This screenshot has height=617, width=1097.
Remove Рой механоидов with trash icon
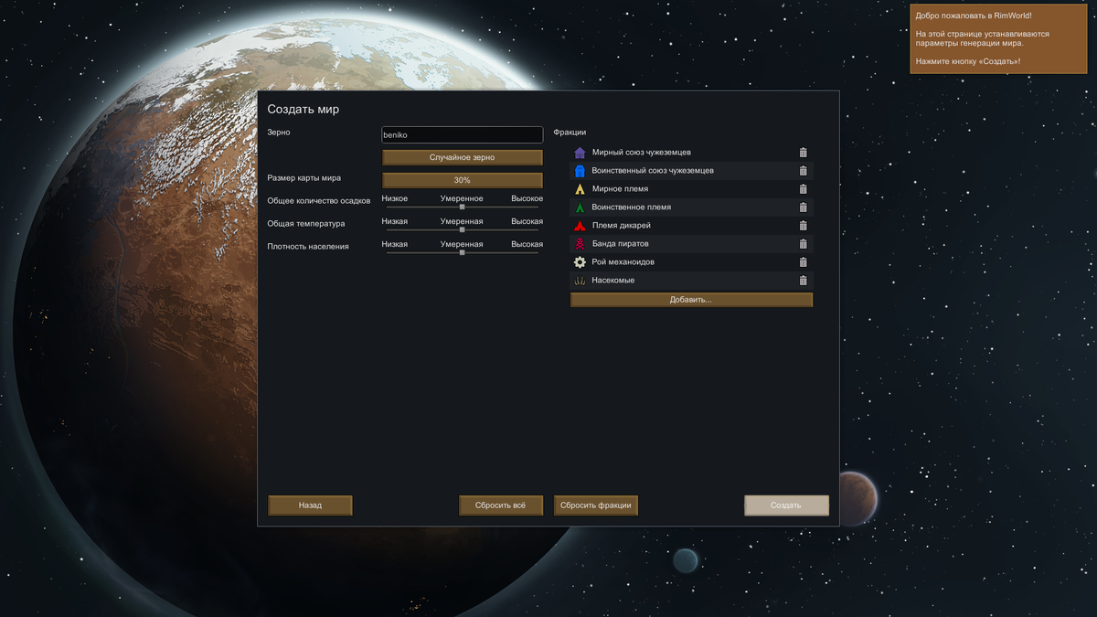click(x=804, y=262)
